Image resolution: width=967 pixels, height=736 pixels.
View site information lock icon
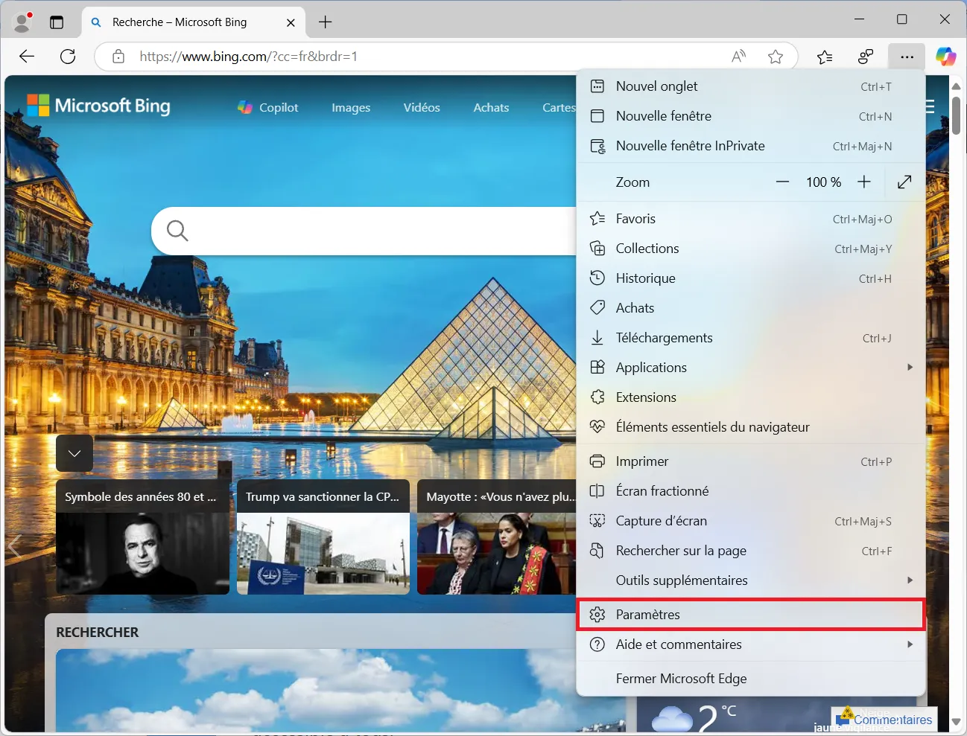[118, 57]
